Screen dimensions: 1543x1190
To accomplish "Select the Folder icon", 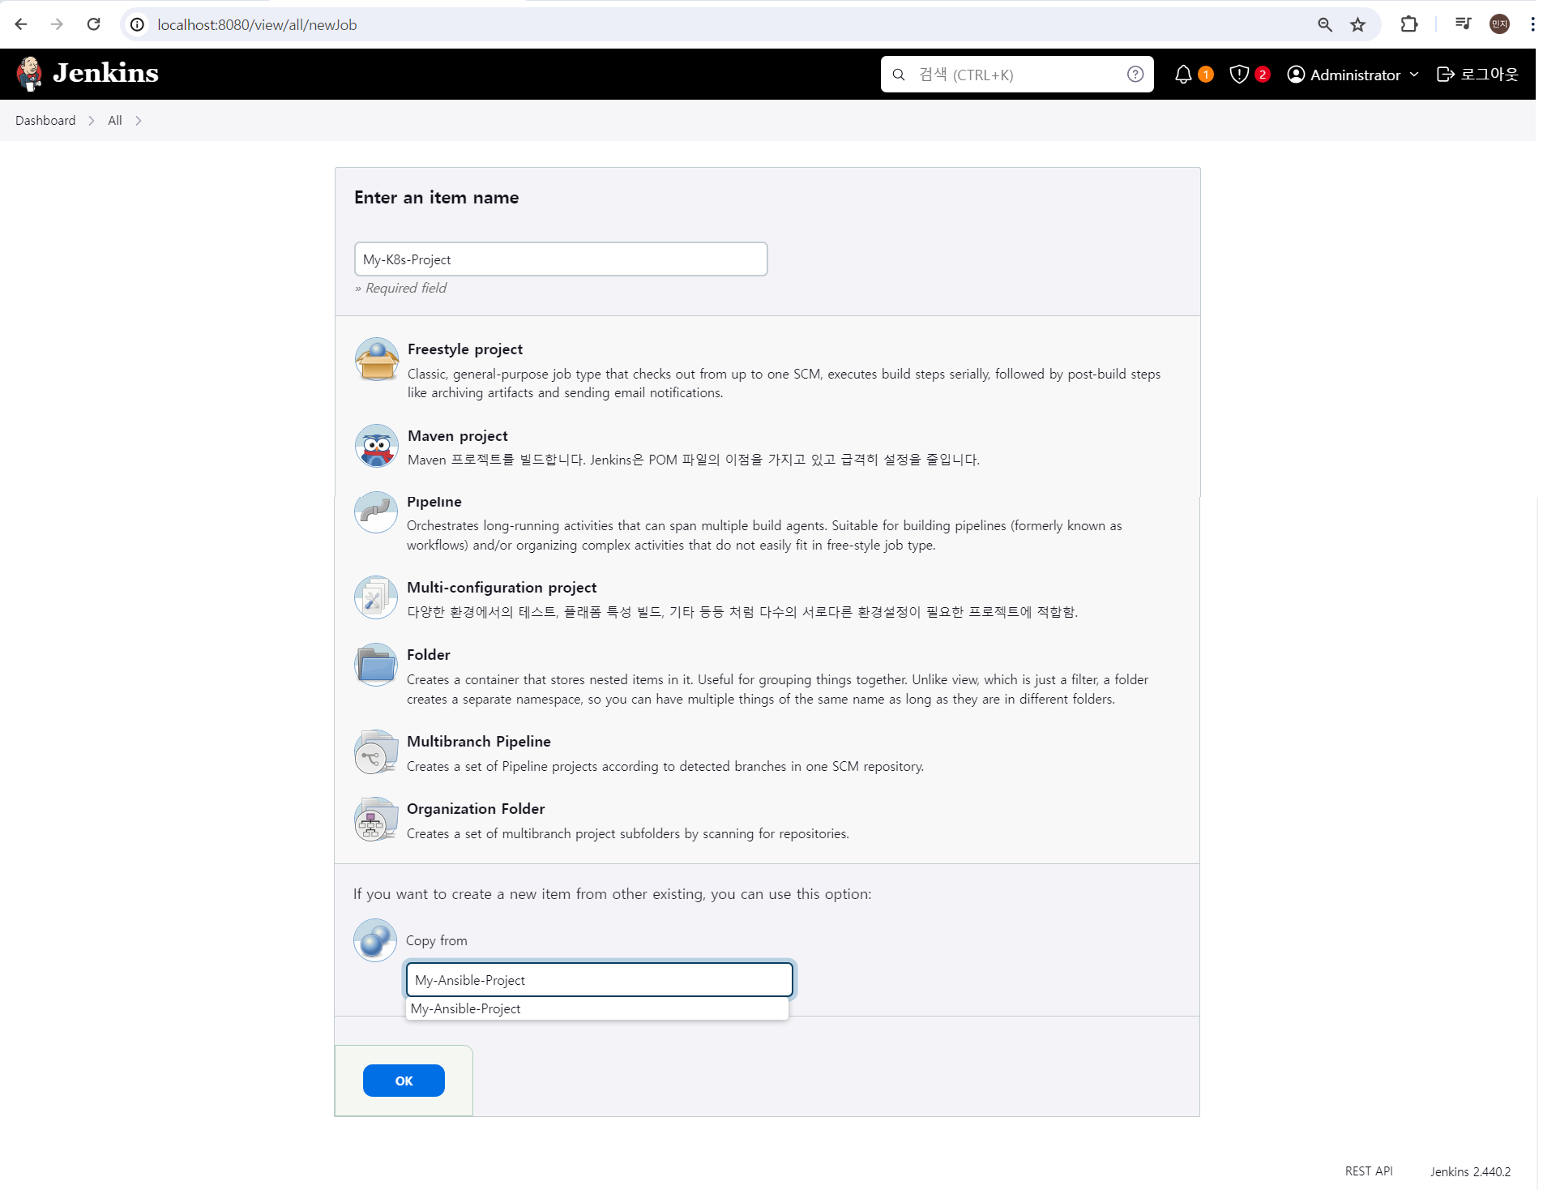I will pos(376,665).
